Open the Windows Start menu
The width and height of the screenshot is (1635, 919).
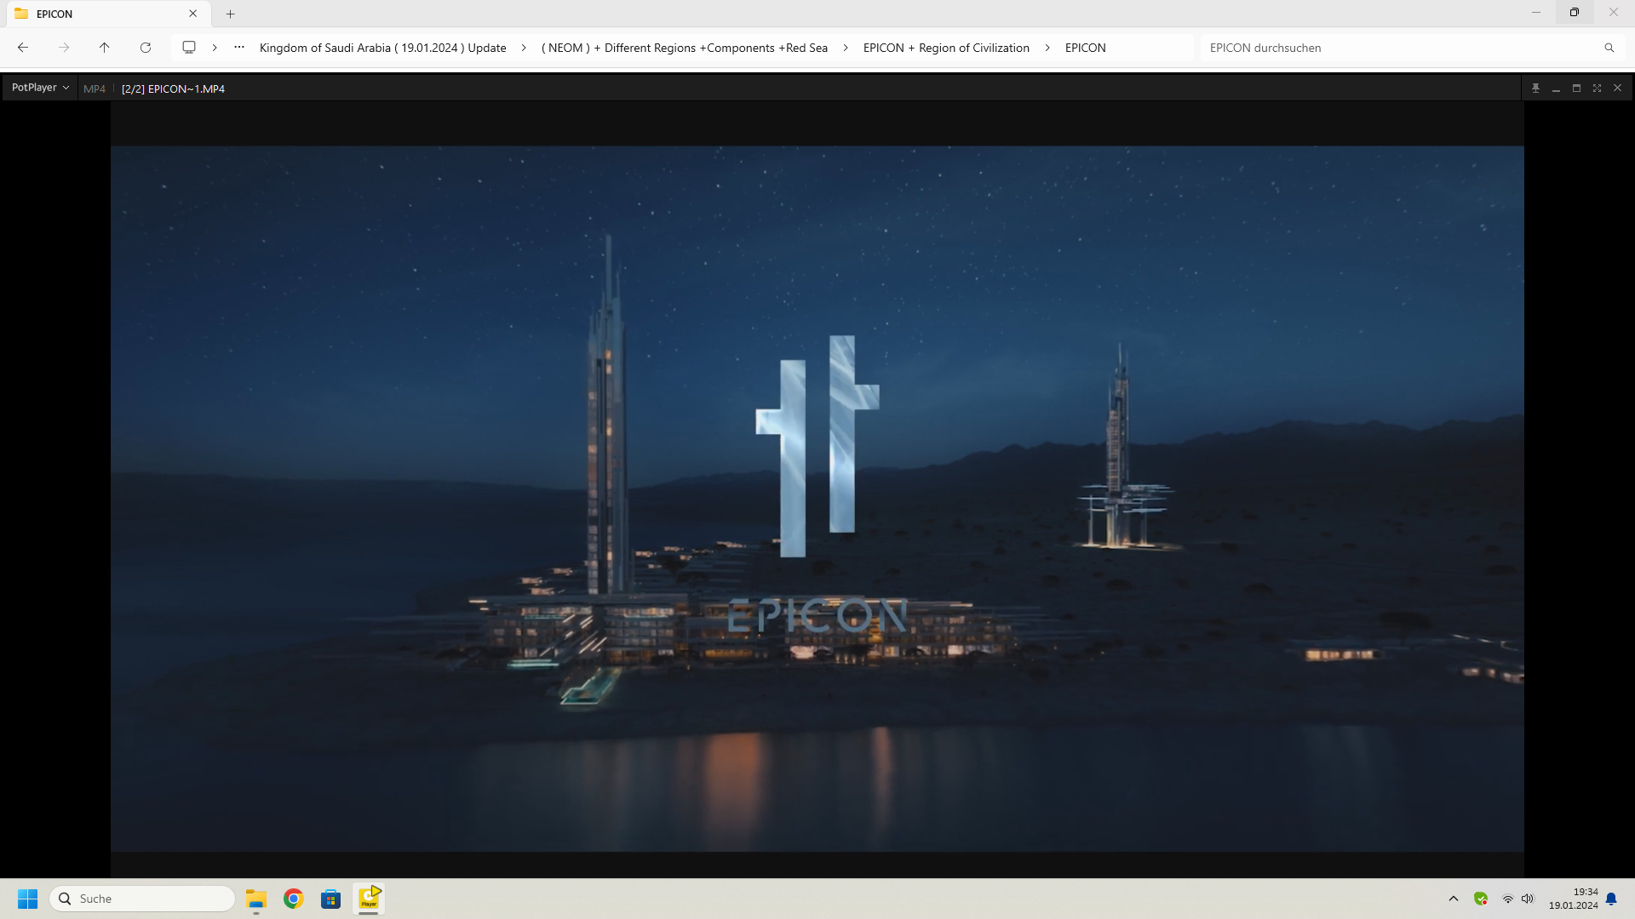tap(28, 899)
